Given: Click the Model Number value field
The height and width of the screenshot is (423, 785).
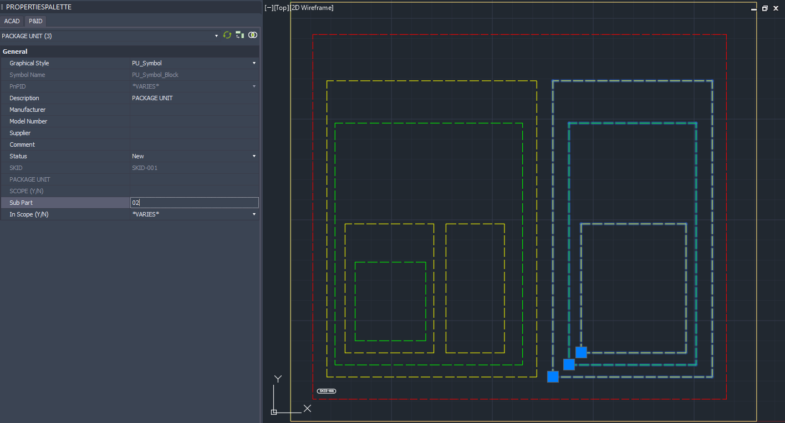Looking at the screenshot, I should click(x=195, y=121).
